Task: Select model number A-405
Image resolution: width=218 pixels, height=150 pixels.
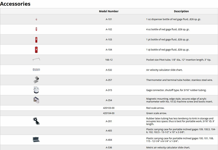Action: [109, 131]
